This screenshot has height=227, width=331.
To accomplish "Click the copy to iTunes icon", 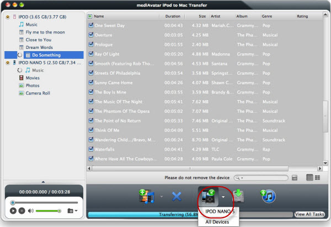I will tap(268, 196).
